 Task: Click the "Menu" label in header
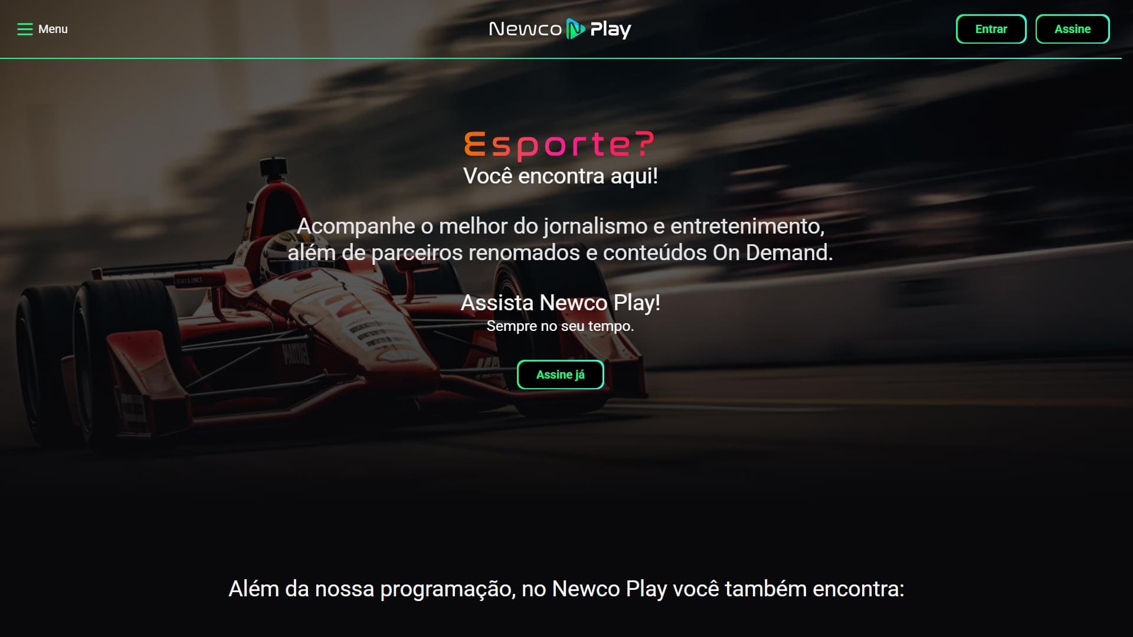(x=53, y=29)
